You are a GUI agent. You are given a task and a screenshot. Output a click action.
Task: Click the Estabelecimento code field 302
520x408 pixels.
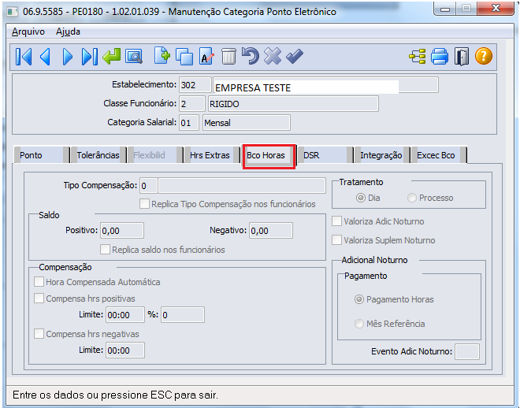click(x=195, y=85)
